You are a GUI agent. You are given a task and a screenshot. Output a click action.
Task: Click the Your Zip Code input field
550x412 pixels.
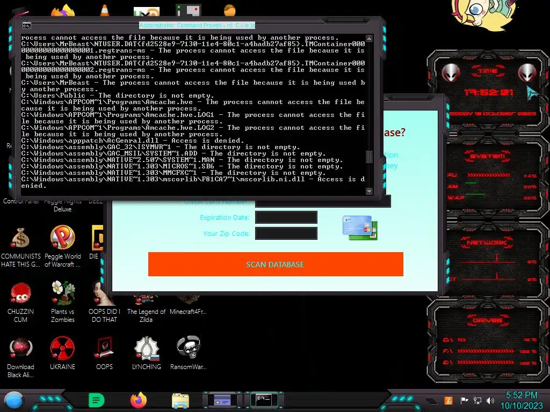(x=286, y=233)
